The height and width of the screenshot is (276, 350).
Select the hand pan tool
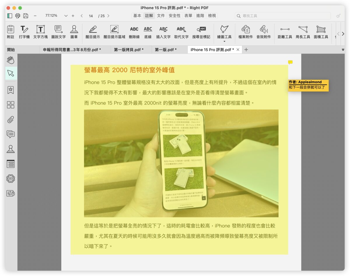(11, 60)
